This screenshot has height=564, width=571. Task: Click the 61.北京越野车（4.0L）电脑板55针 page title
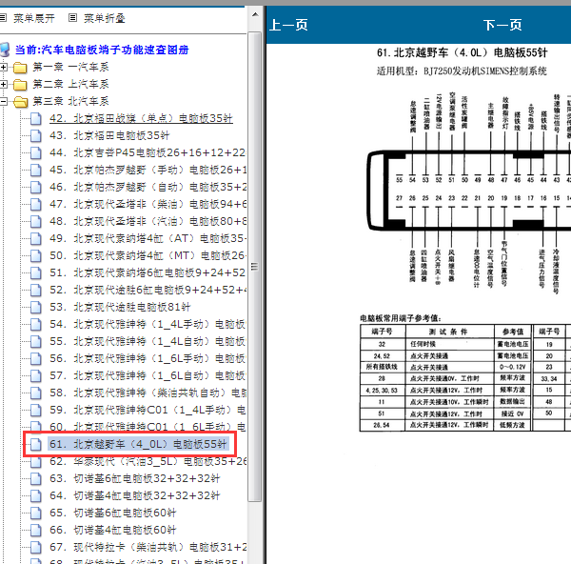click(x=463, y=52)
